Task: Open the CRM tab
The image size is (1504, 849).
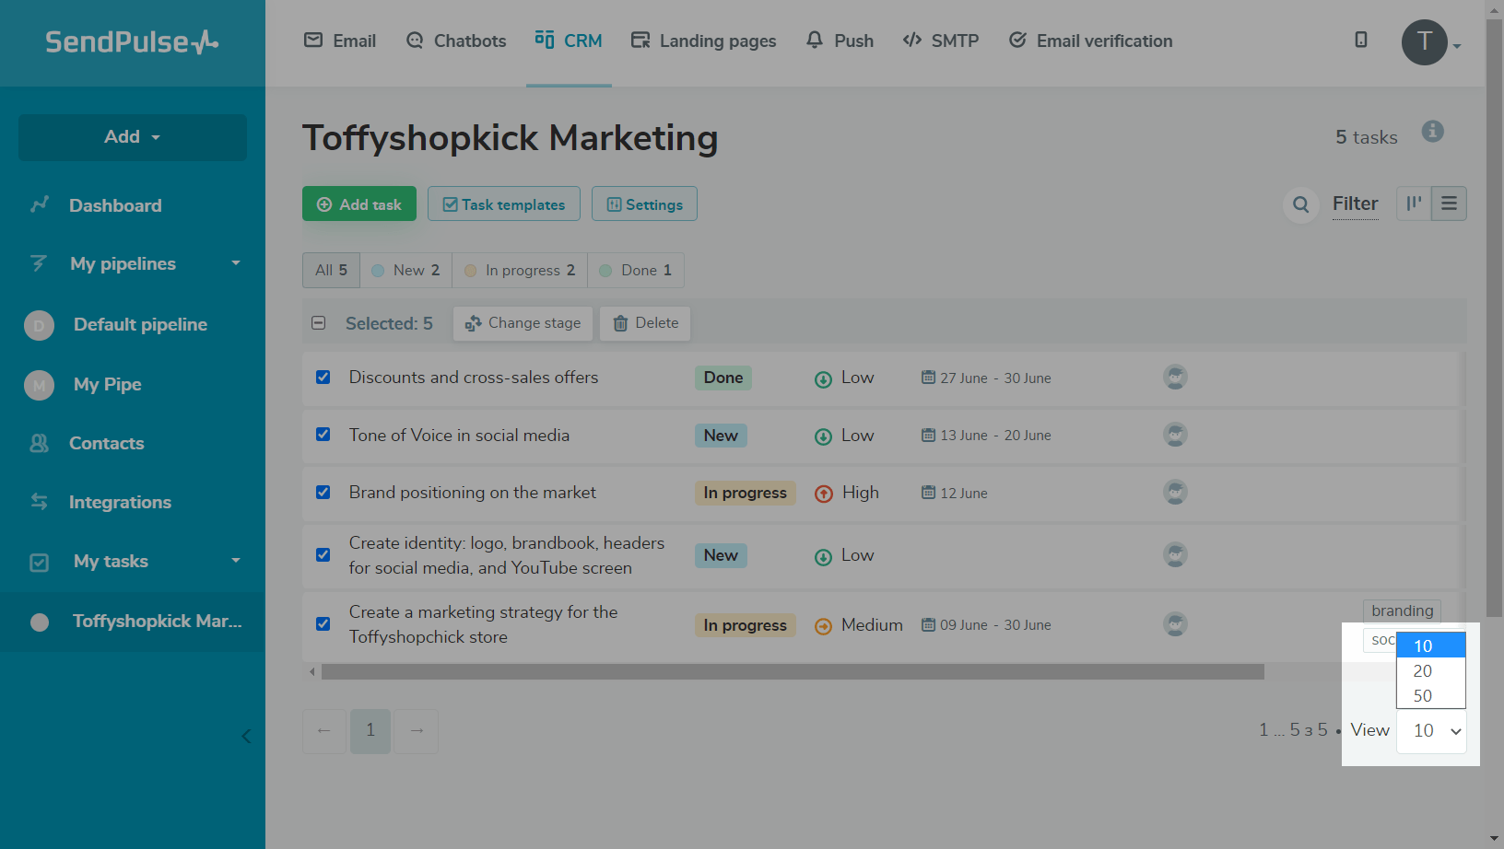Action: [x=569, y=41]
